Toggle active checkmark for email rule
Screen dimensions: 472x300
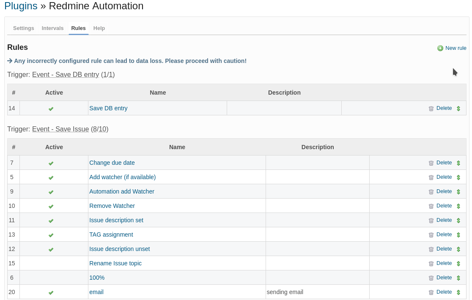coord(51,292)
